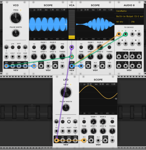Click the LFO SQR output jack
The image size is (146, 150).
click(x=75, y=140)
